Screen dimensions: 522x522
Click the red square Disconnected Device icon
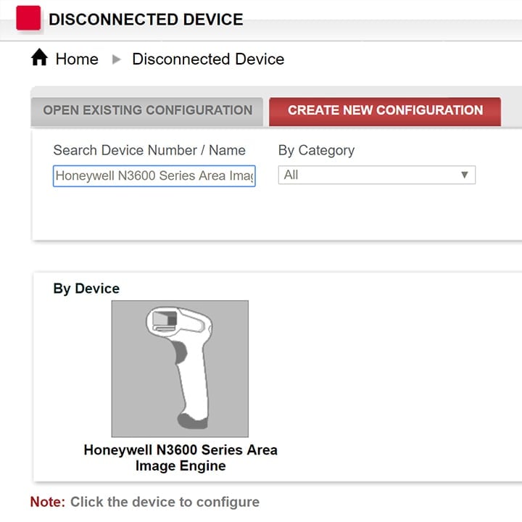(x=28, y=18)
